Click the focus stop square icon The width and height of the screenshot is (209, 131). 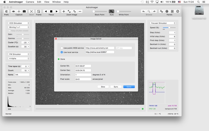point(51,11)
